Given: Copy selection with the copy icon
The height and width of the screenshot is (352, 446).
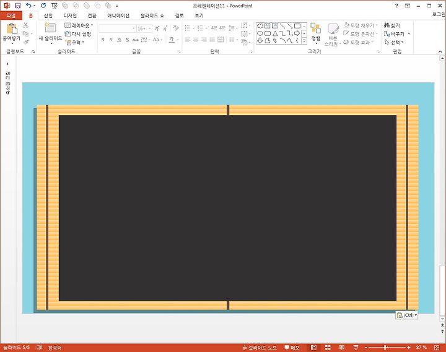Looking at the screenshot, I should [25, 34].
